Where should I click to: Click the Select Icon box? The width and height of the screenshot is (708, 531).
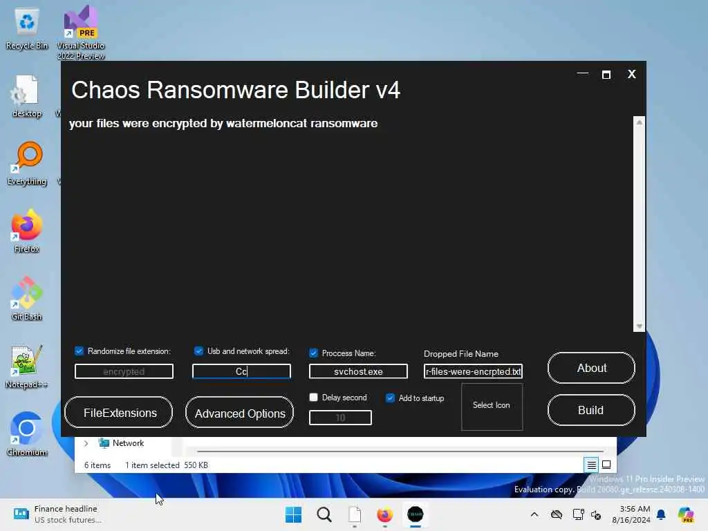[x=492, y=406]
